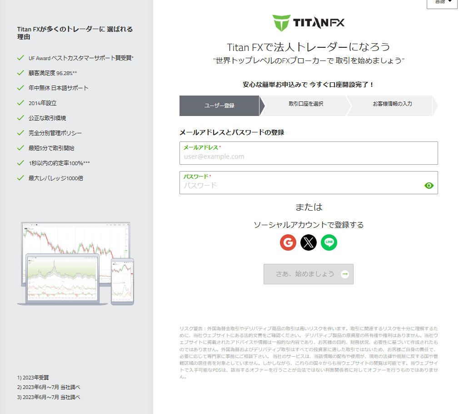464x414 pixels.
Task: Click the 最大レバレッジ1000倍 text
Action: point(55,178)
